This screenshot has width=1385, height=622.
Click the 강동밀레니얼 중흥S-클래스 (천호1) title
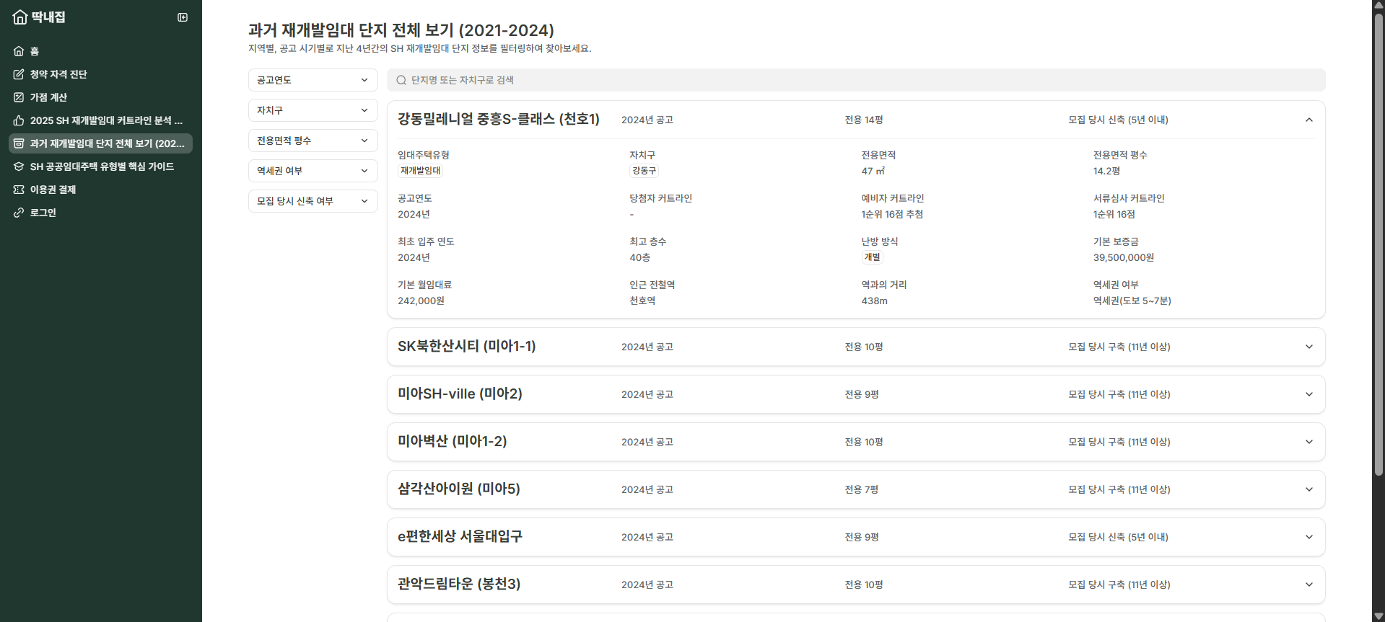(499, 119)
